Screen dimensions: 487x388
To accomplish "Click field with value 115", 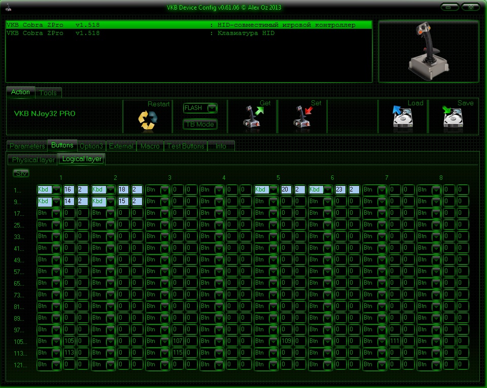I will tap(178, 353).
